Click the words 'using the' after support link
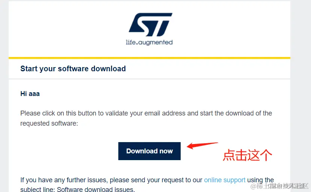 point(260,180)
